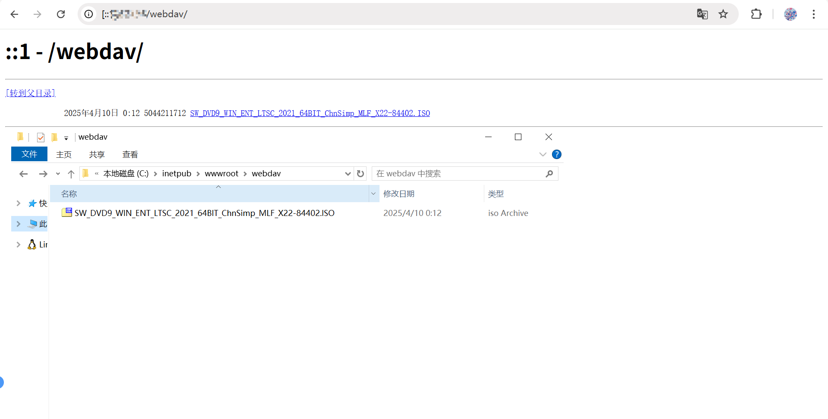Select 本地磁盘 (C:) in the breadcrumb

pos(126,173)
